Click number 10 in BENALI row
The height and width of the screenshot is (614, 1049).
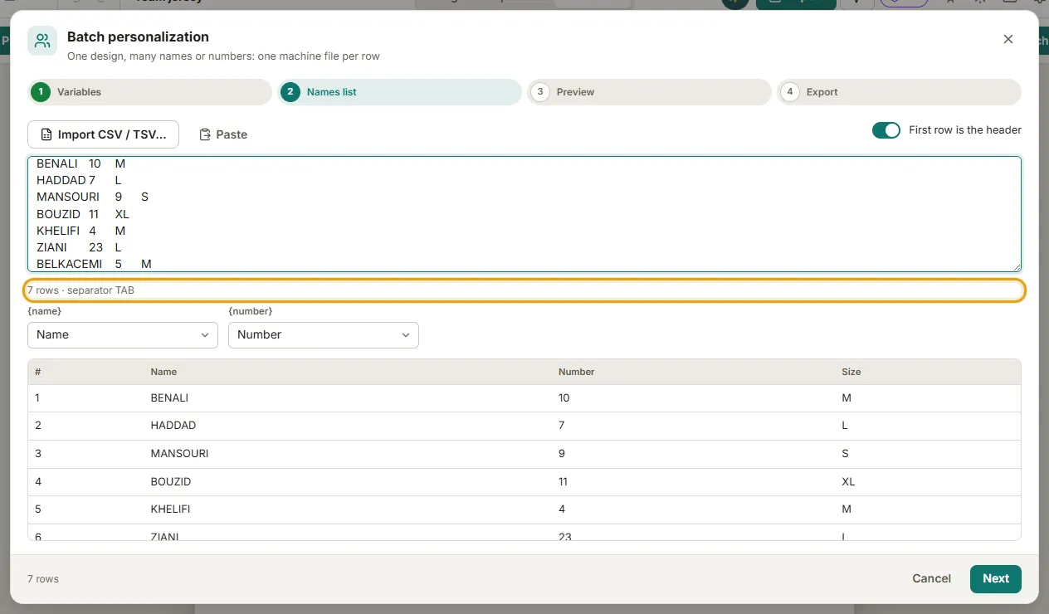[x=564, y=398]
